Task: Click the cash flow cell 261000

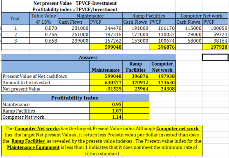Action: tap(74, 34)
